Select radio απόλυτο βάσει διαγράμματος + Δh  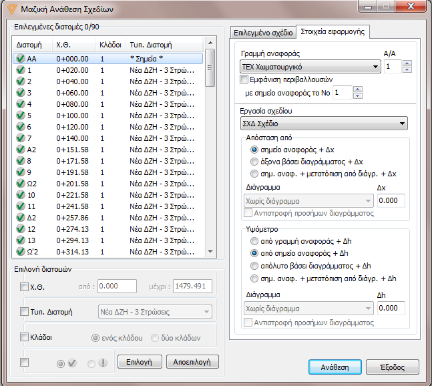(254, 266)
